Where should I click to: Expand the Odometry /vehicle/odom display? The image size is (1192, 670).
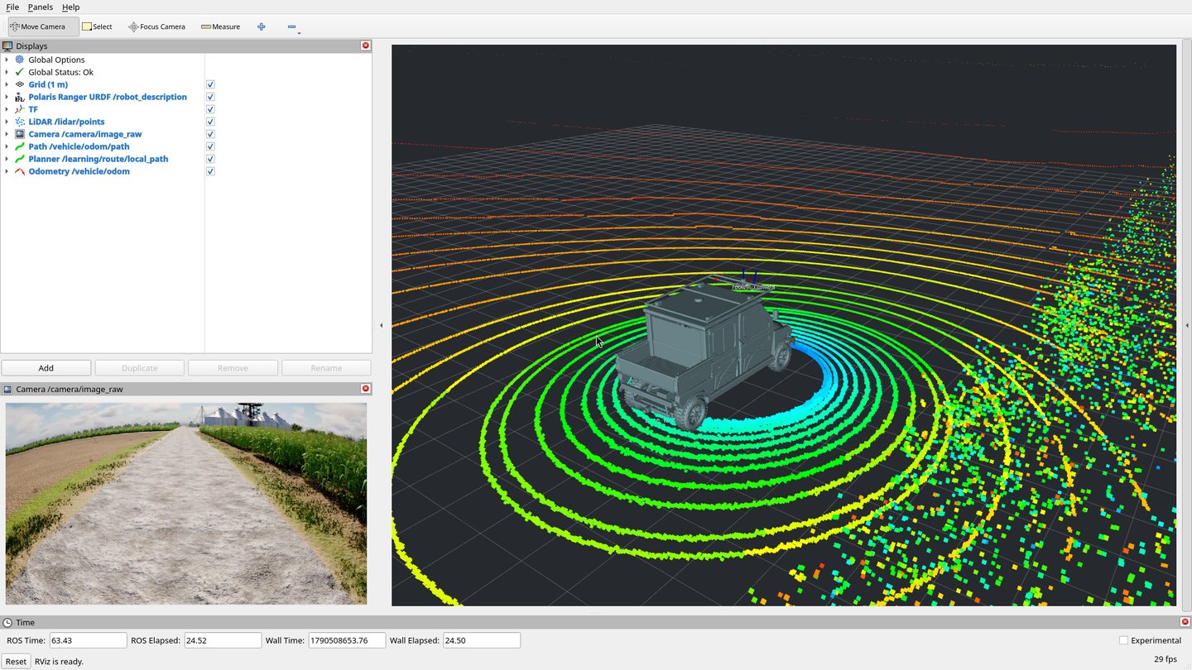coord(7,171)
